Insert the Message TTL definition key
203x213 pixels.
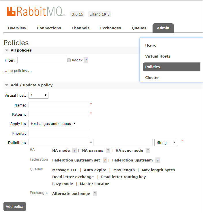(65, 170)
